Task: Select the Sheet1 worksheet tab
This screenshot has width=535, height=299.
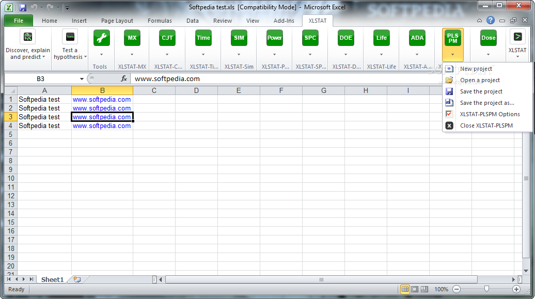Action: tap(52, 279)
